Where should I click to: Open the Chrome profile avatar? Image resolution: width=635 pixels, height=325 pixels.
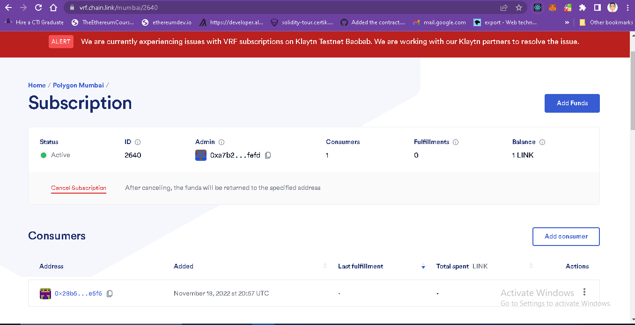(x=613, y=7)
